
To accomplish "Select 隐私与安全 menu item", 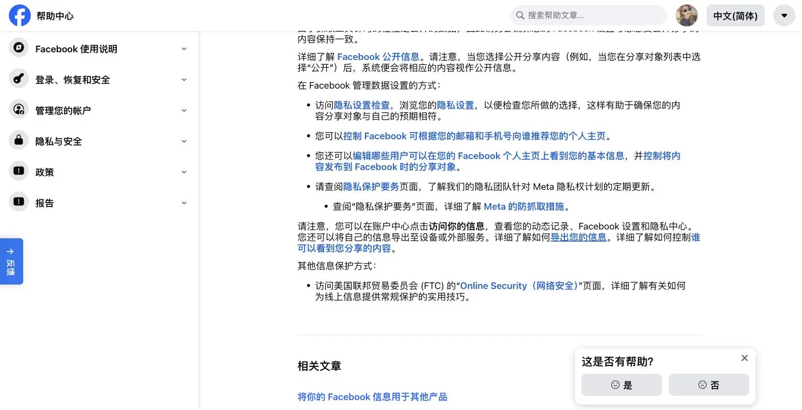I will (99, 141).
